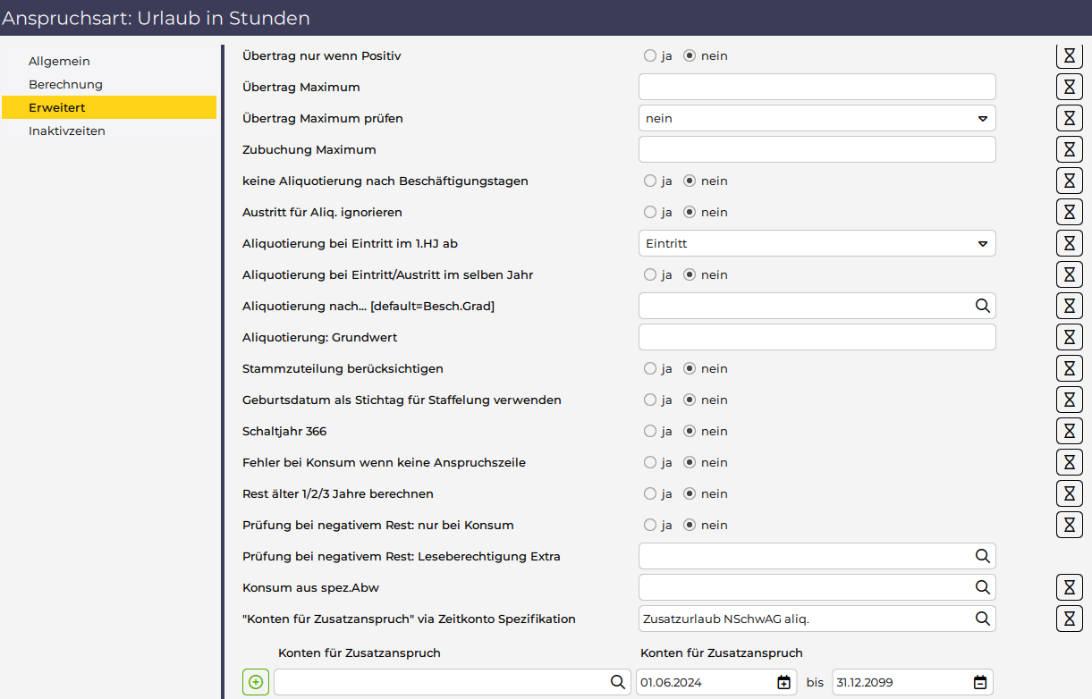Click the hourglass icon for Übertrag Maximum
Viewport: 1092px width, 699px height.
(x=1069, y=87)
